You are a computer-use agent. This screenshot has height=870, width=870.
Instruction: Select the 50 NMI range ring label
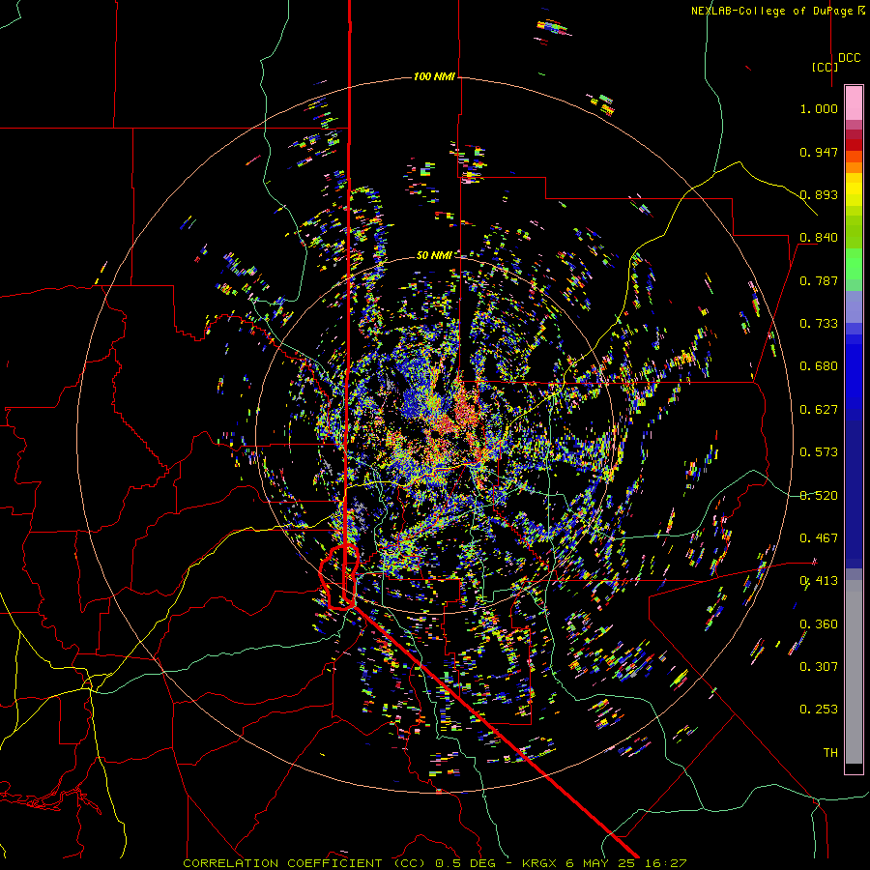pos(434,255)
